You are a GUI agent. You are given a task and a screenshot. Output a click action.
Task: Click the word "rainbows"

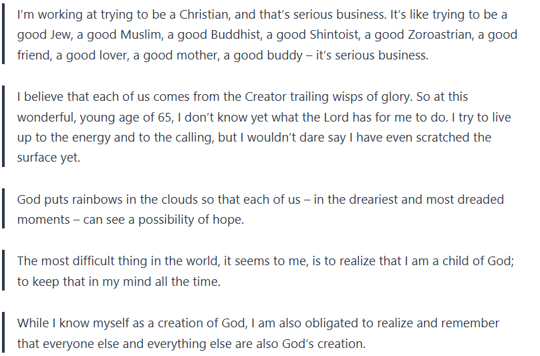(99, 199)
